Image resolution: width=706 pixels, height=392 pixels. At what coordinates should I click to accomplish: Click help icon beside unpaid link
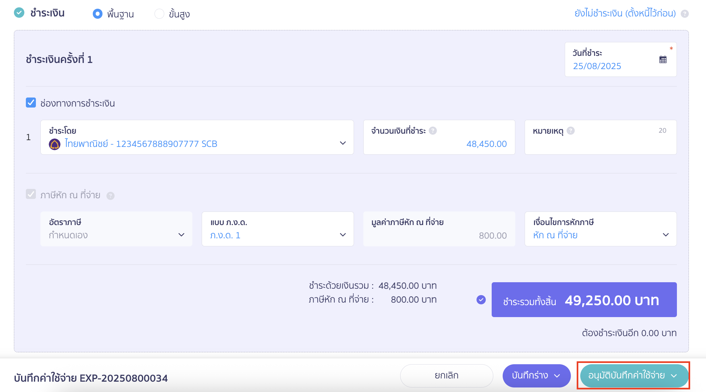685,14
